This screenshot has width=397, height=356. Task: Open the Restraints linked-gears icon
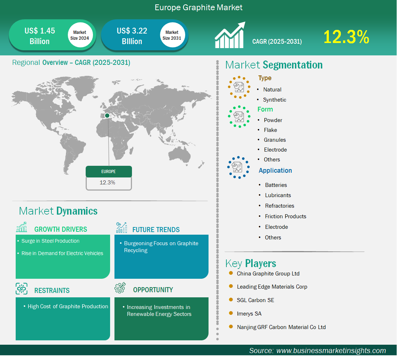pyautogui.click(x=22, y=288)
